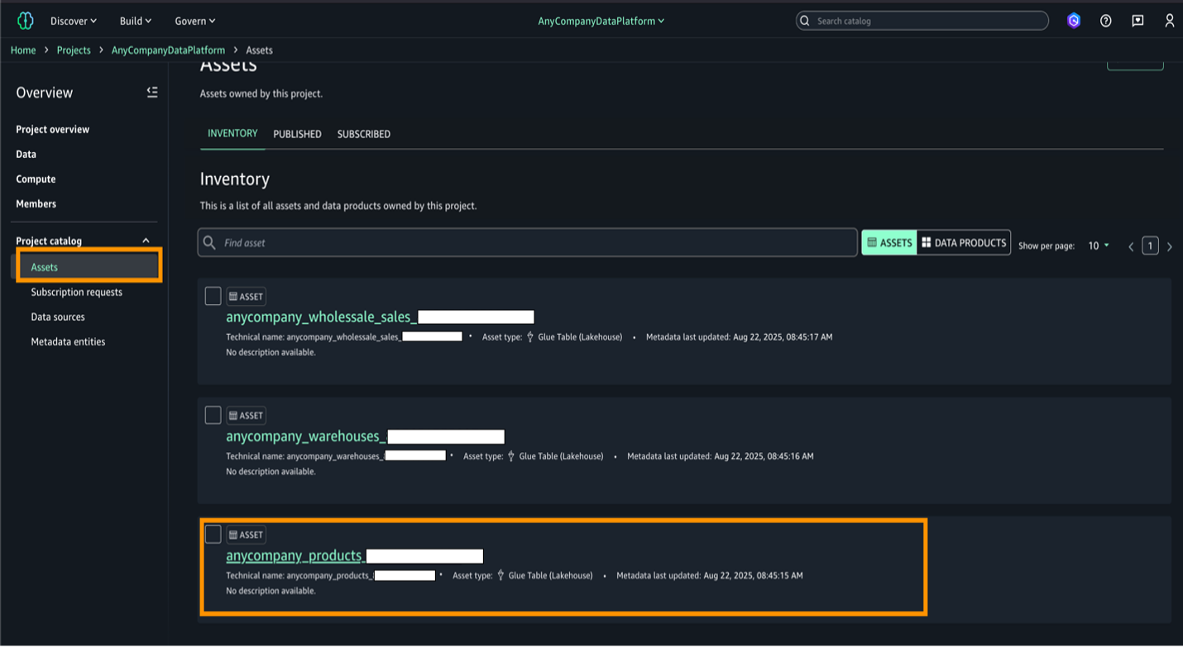Open the AnyCompanyDataPlatform project selector
Screen dimensions: 1183x648
click(601, 21)
